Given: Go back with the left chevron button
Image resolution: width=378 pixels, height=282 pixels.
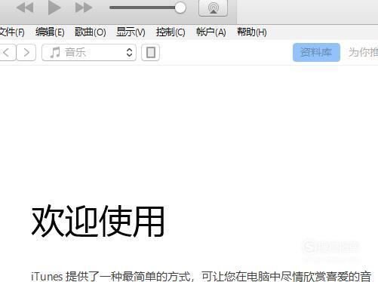Looking at the screenshot, I should (8, 53).
